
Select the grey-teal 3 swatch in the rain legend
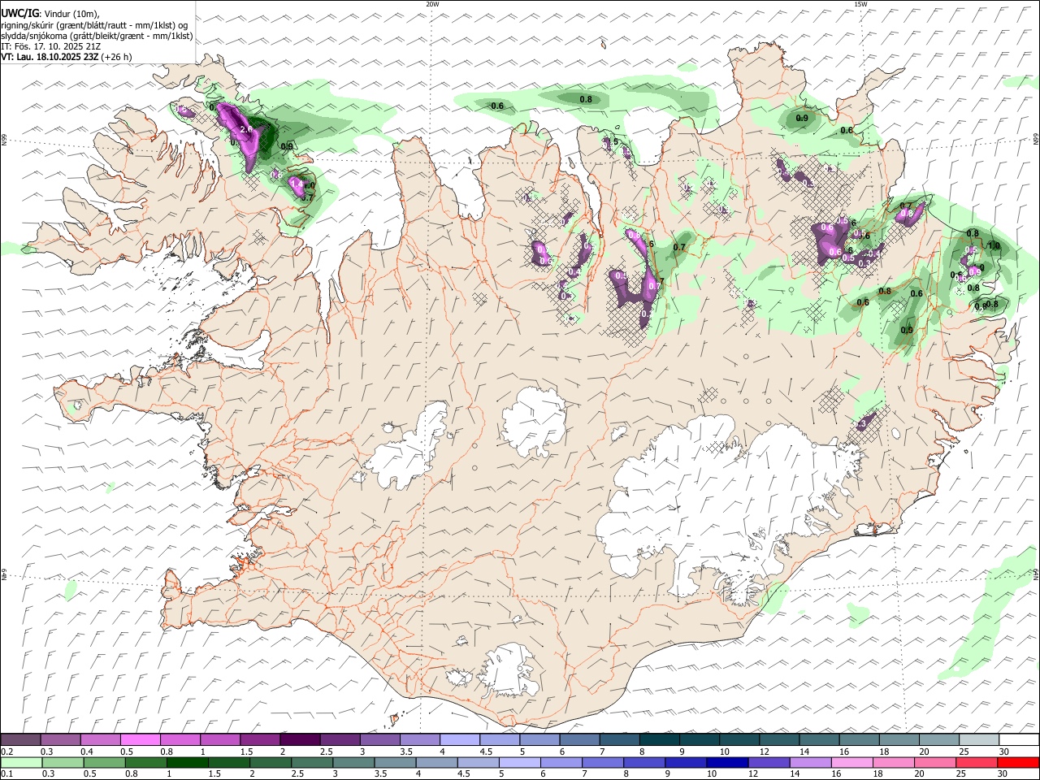(353, 762)
